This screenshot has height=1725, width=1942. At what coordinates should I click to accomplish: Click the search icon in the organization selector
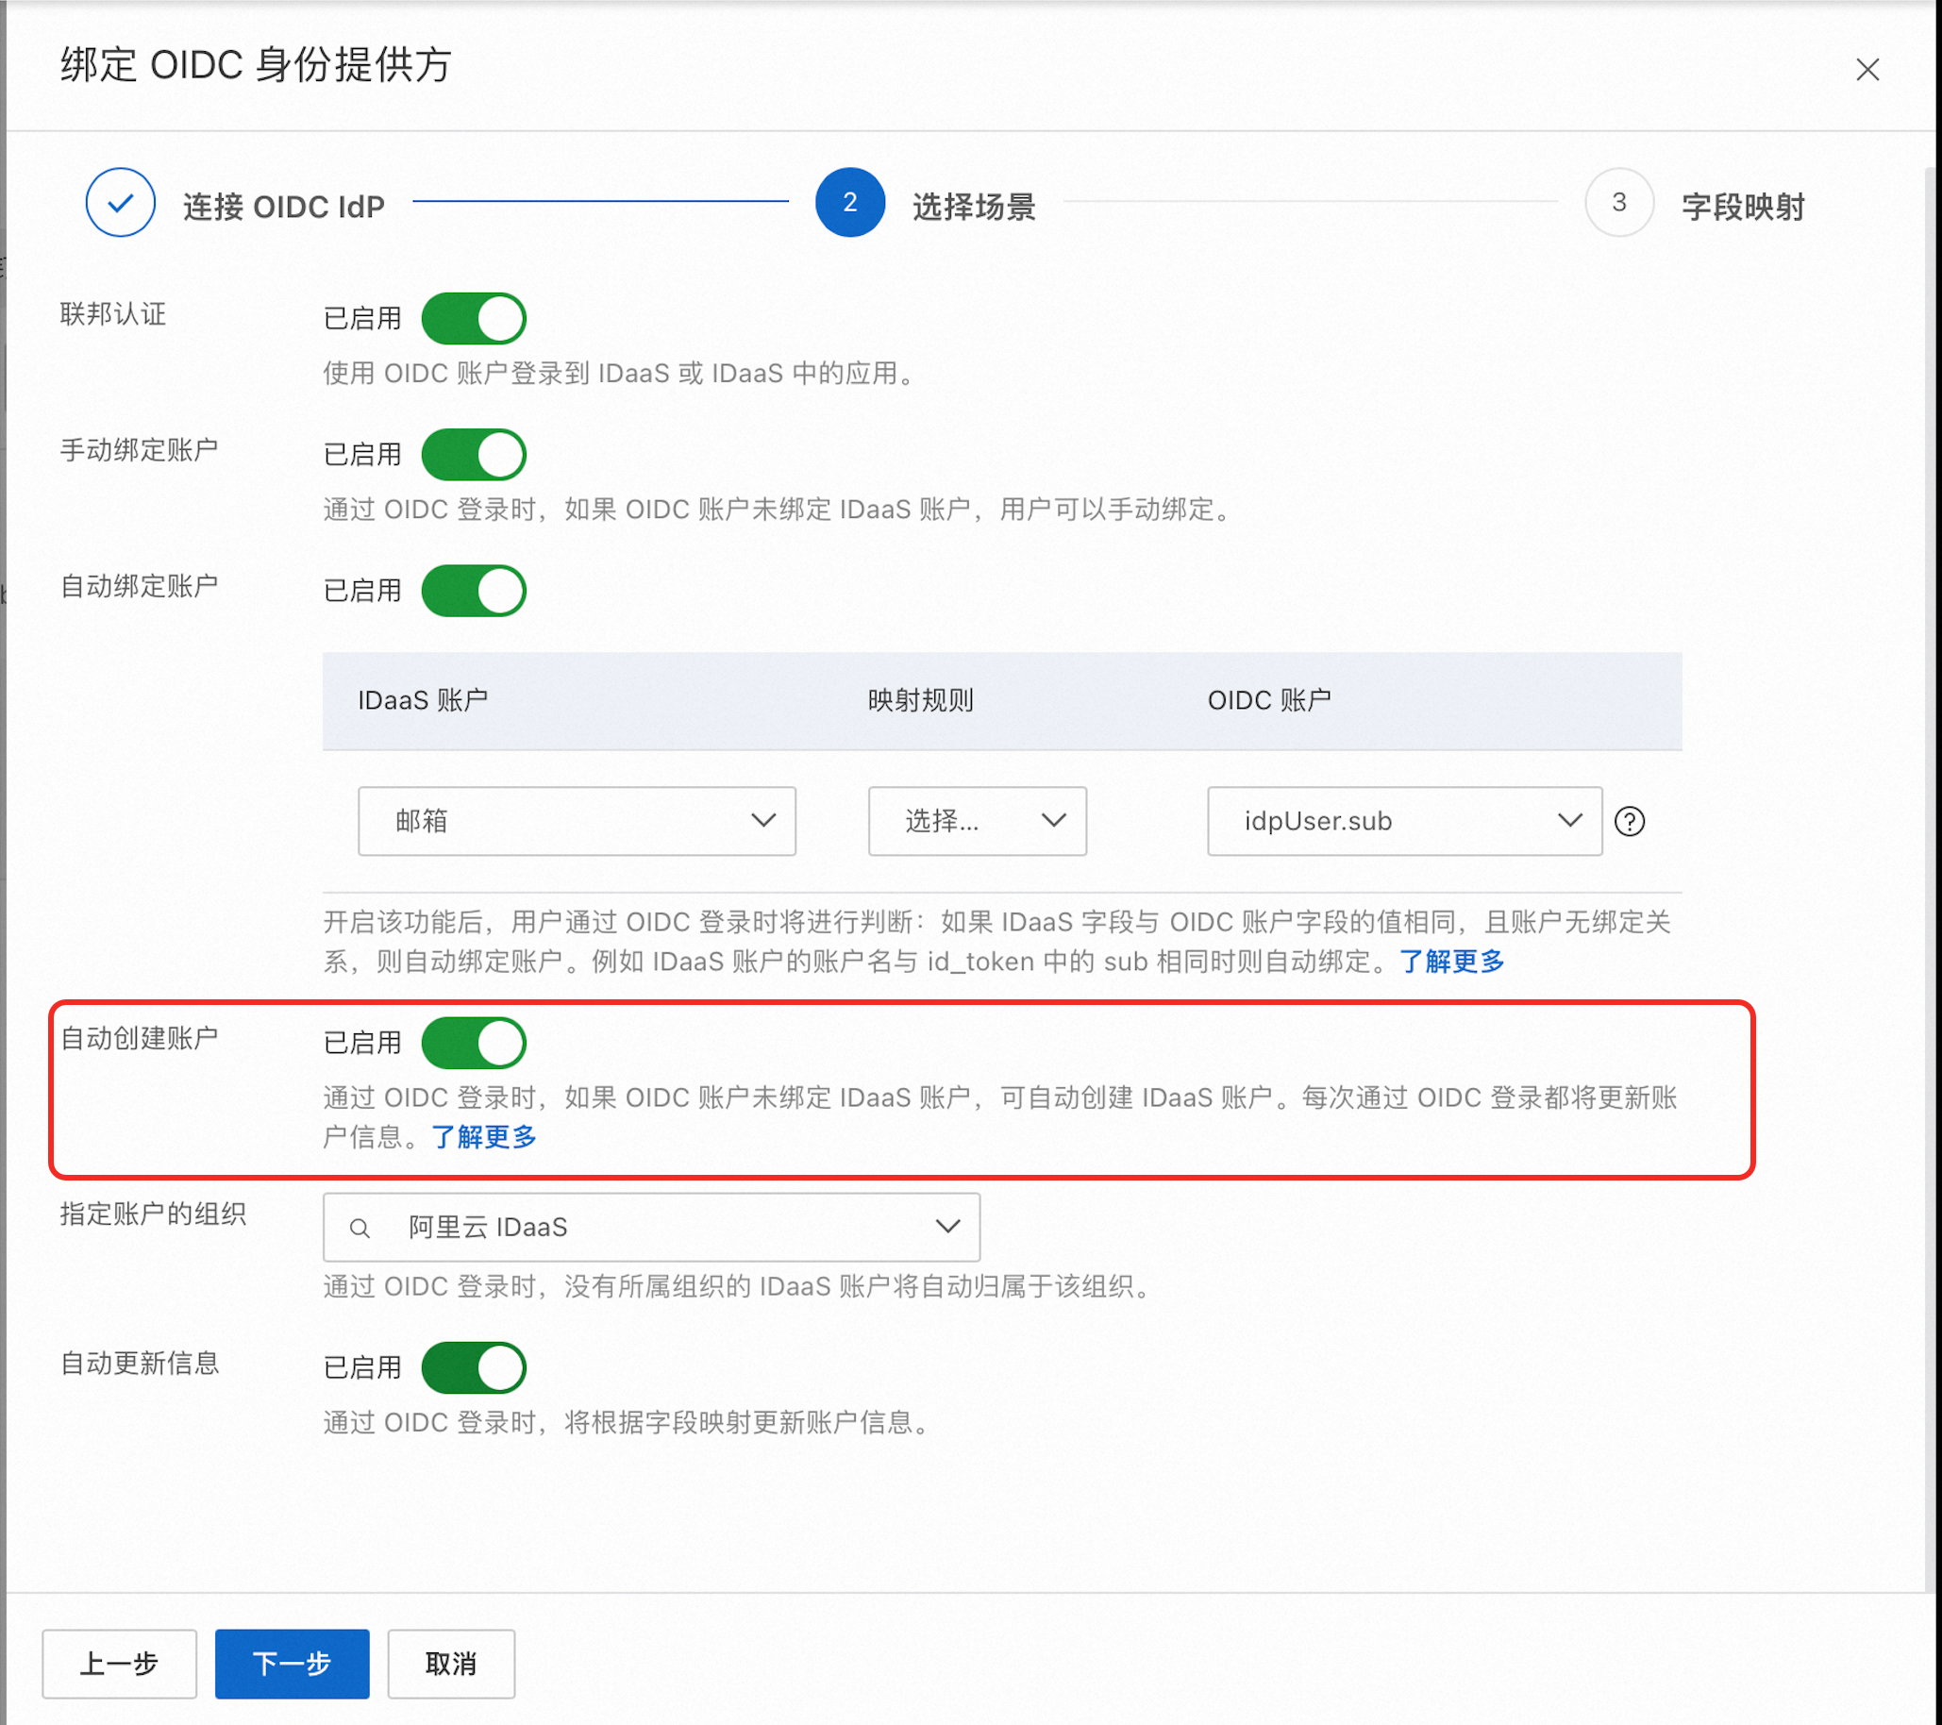(360, 1229)
